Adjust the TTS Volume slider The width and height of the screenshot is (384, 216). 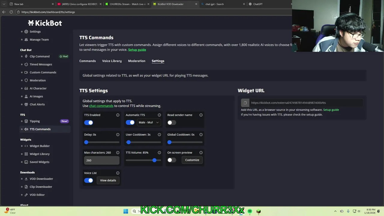coord(143,160)
